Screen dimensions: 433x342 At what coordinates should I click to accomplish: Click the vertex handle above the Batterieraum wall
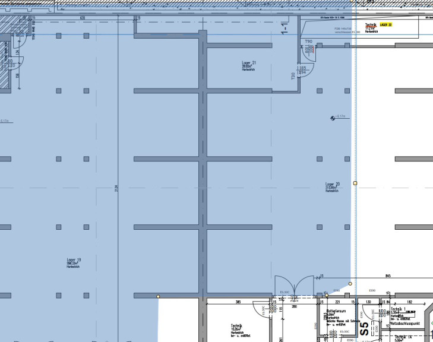coord(327,295)
